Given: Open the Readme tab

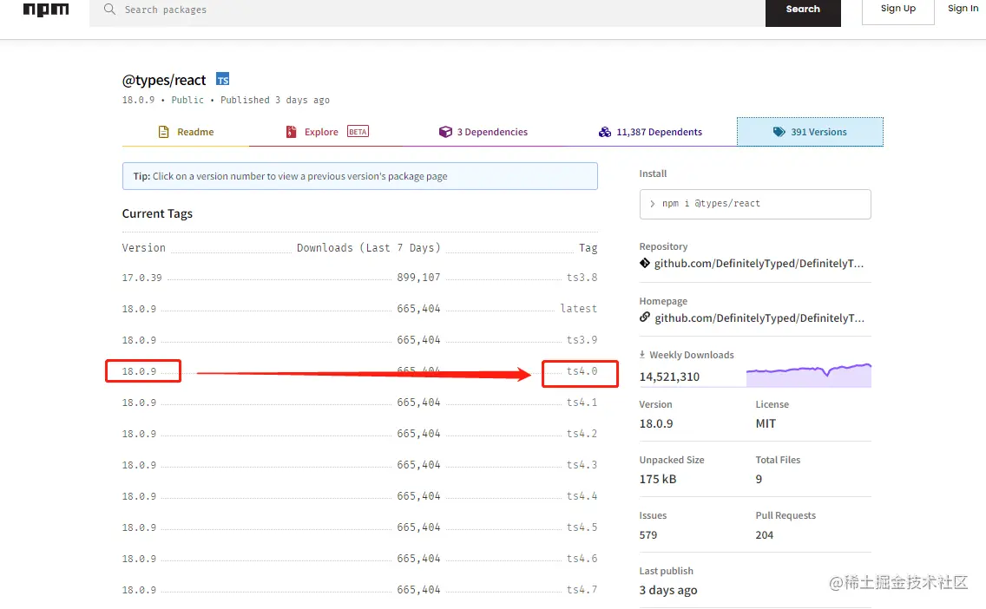Looking at the screenshot, I should 186,132.
